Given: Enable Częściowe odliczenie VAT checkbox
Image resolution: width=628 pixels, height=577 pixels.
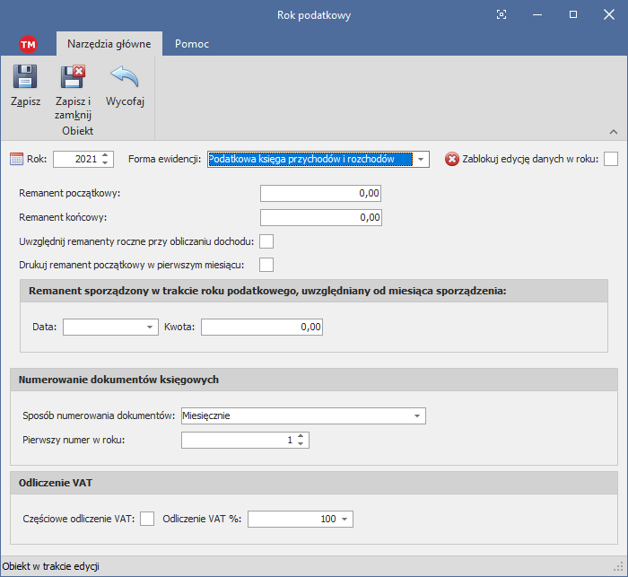Looking at the screenshot, I should click(147, 518).
